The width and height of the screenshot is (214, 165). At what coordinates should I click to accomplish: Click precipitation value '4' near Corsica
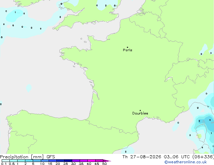pyautogui.click(x=210, y=120)
